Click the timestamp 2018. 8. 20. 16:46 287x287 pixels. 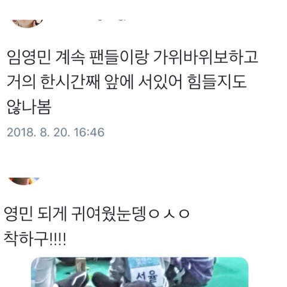click(56, 132)
